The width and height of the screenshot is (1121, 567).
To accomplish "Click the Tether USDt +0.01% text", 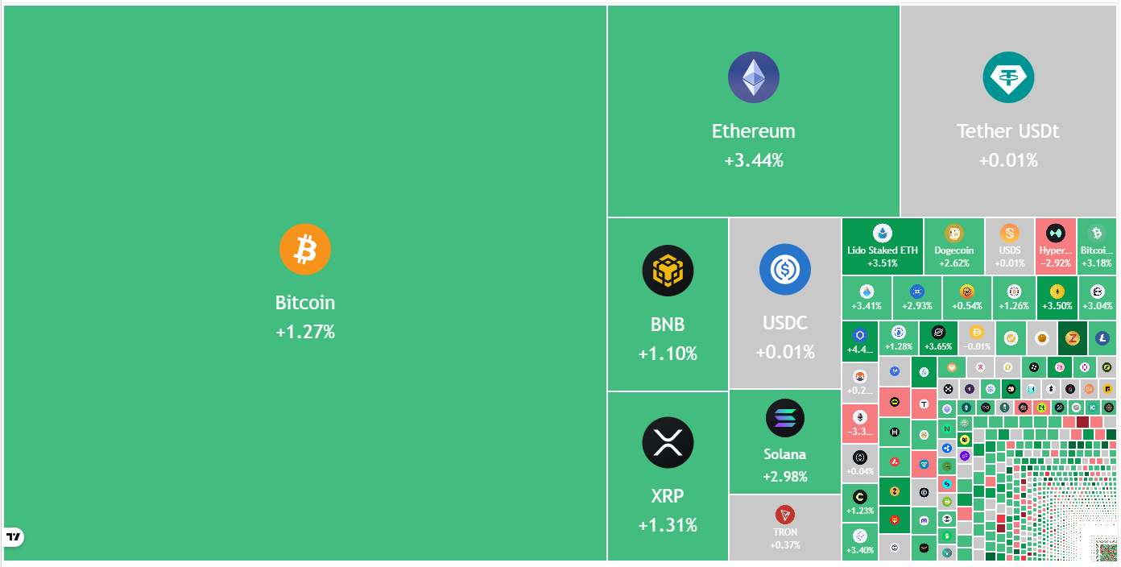I will click(x=1007, y=160).
